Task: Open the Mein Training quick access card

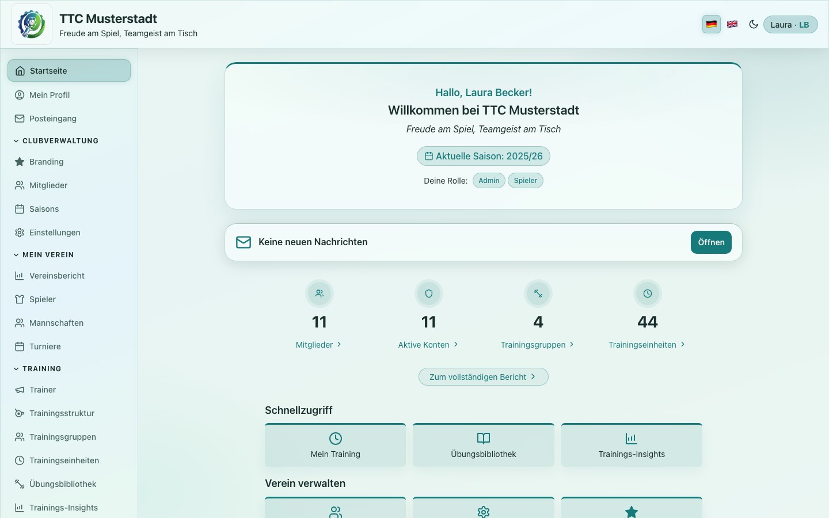Action: coord(336,445)
